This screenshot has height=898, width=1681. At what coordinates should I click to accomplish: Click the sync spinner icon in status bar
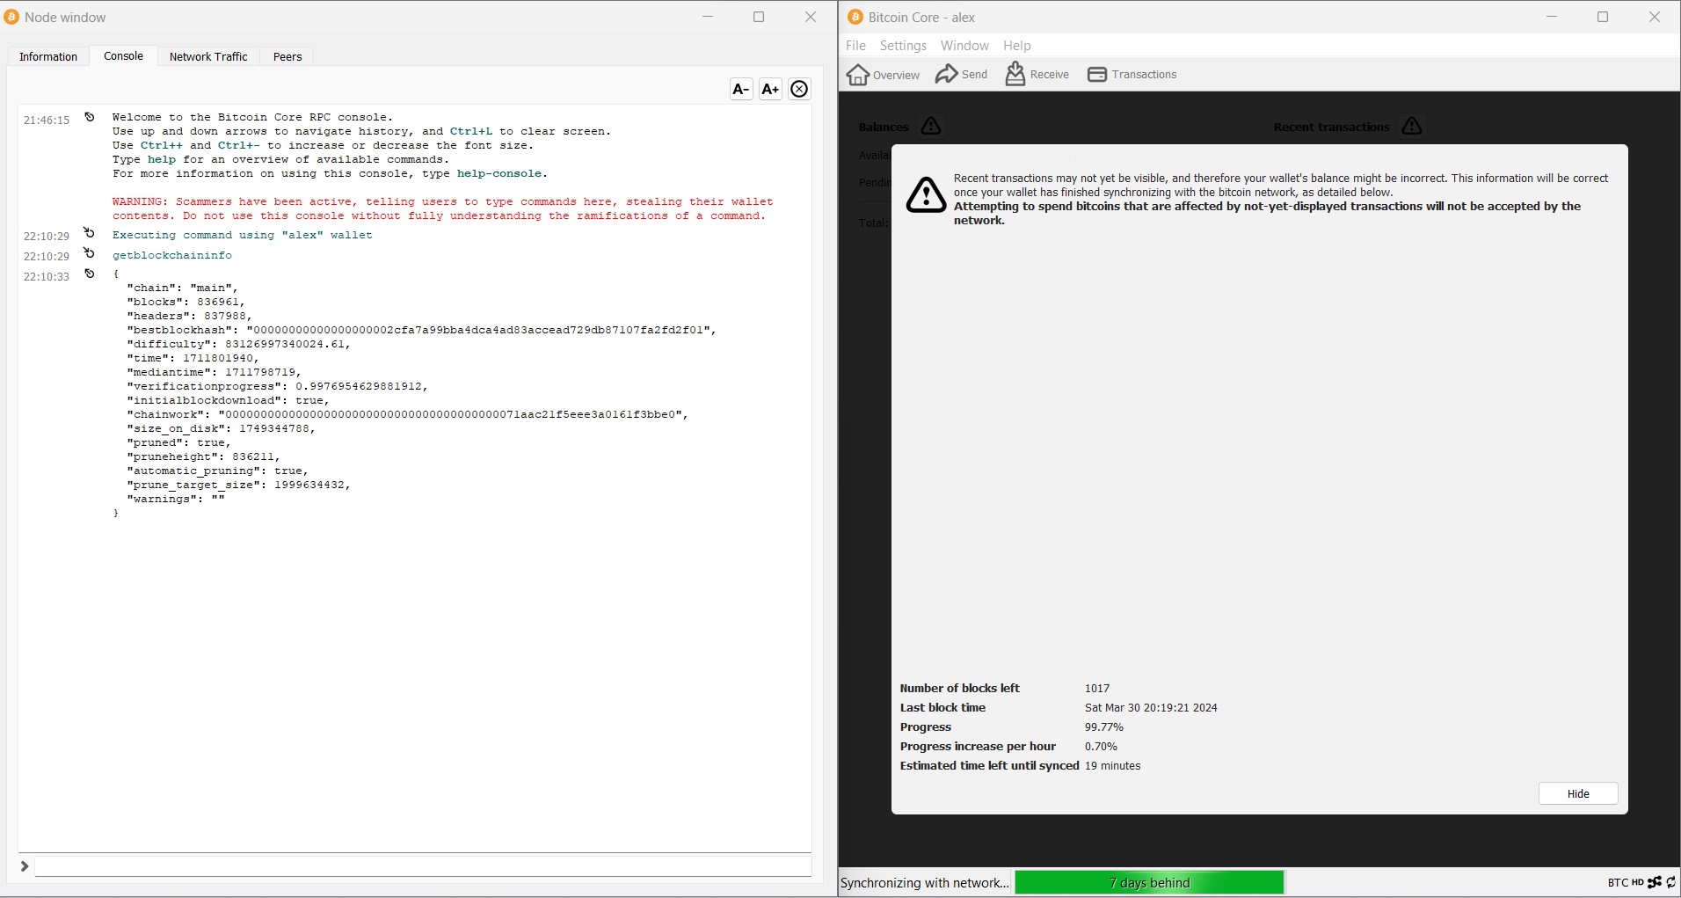[x=1671, y=882]
